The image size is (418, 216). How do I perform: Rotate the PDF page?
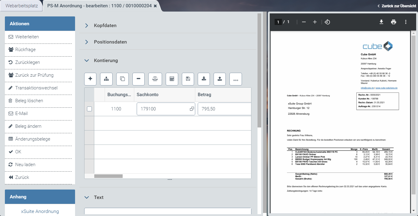point(327,22)
